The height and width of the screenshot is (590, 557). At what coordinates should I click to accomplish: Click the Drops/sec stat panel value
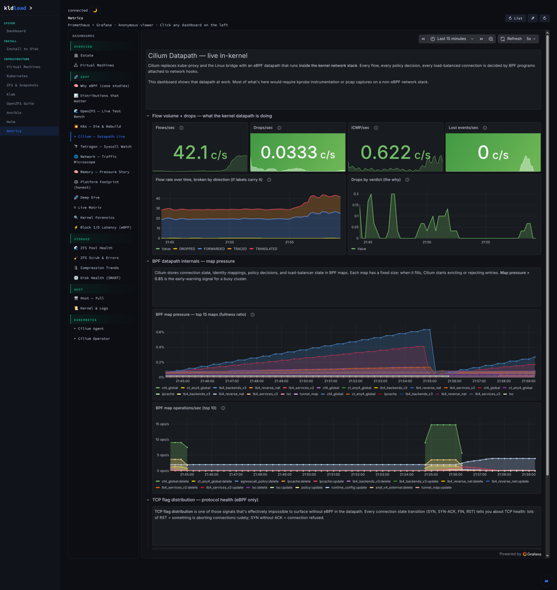[x=298, y=153]
